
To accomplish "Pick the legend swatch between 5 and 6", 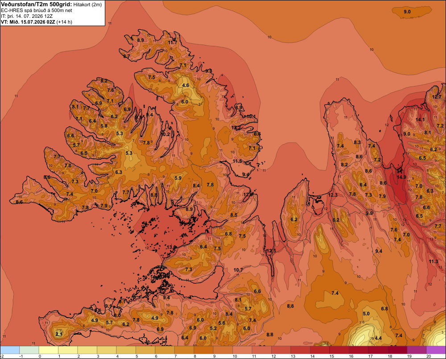I will [x=145, y=350].
